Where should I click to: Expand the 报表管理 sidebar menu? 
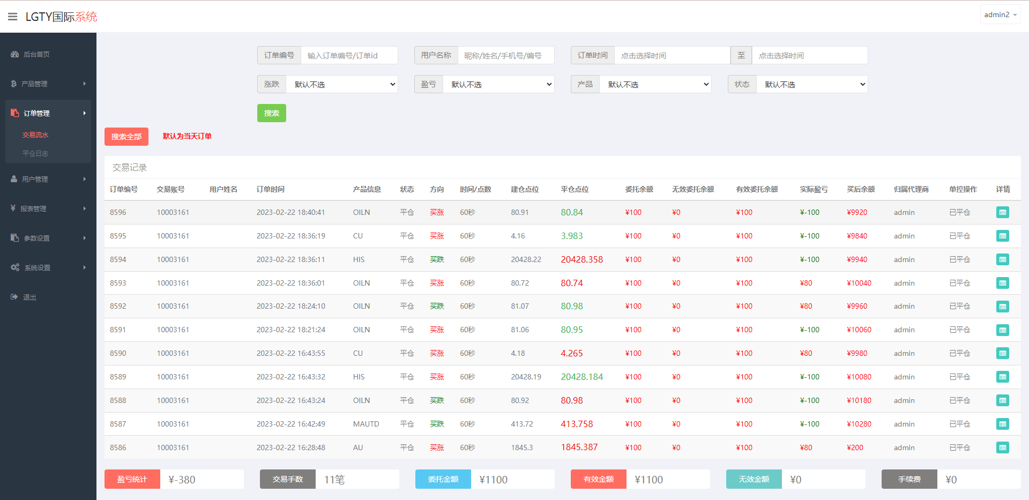point(48,208)
